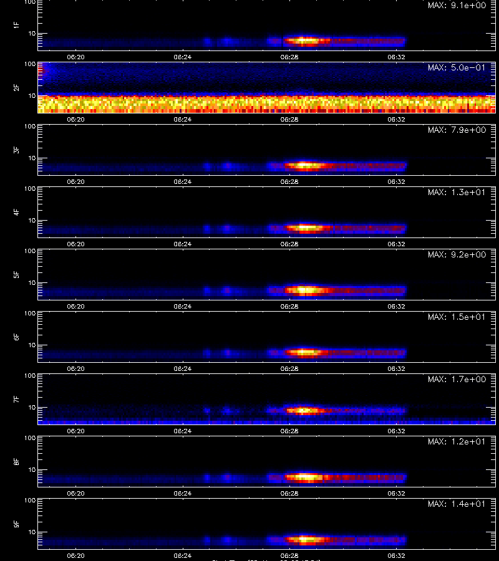Click the 4F panel label
The image size is (499, 561).
point(16,212)
